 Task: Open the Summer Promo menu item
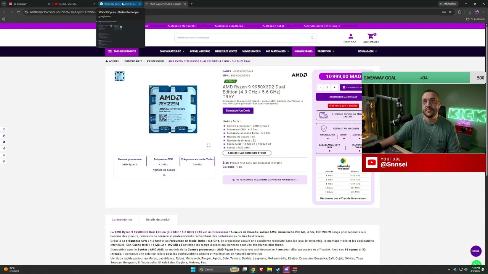[303, 51]
